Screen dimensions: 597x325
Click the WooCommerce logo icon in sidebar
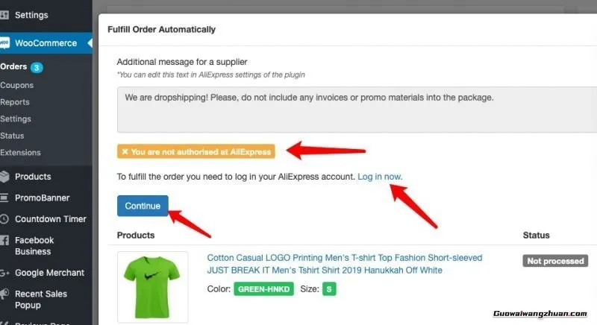tap(4, 43)
